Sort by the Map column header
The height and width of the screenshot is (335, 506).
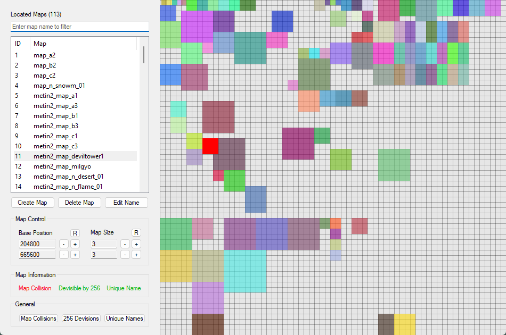(x=83, y=44)
